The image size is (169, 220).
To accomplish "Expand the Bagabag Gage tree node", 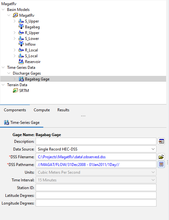I will (x=14, y=79).
